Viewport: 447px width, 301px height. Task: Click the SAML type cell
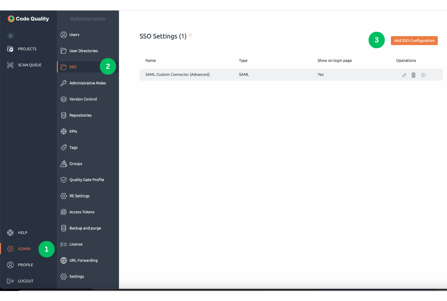coord(244,74)
